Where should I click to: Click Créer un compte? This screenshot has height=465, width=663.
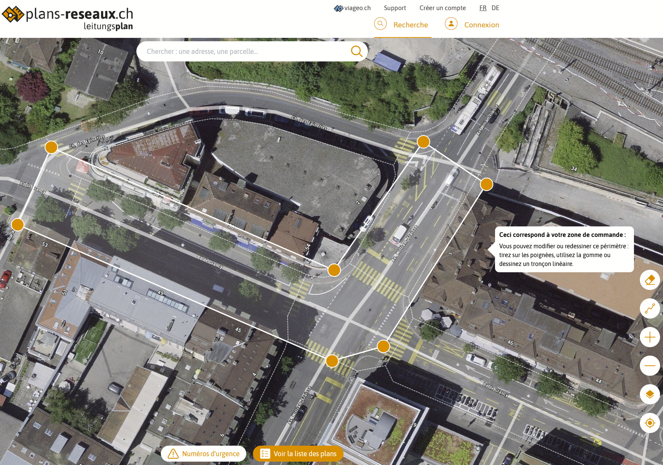tap(442, 8)
